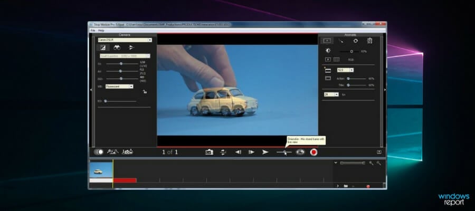Open the File menu
Viewport: 475px width, 211px height.
point(93,31)
